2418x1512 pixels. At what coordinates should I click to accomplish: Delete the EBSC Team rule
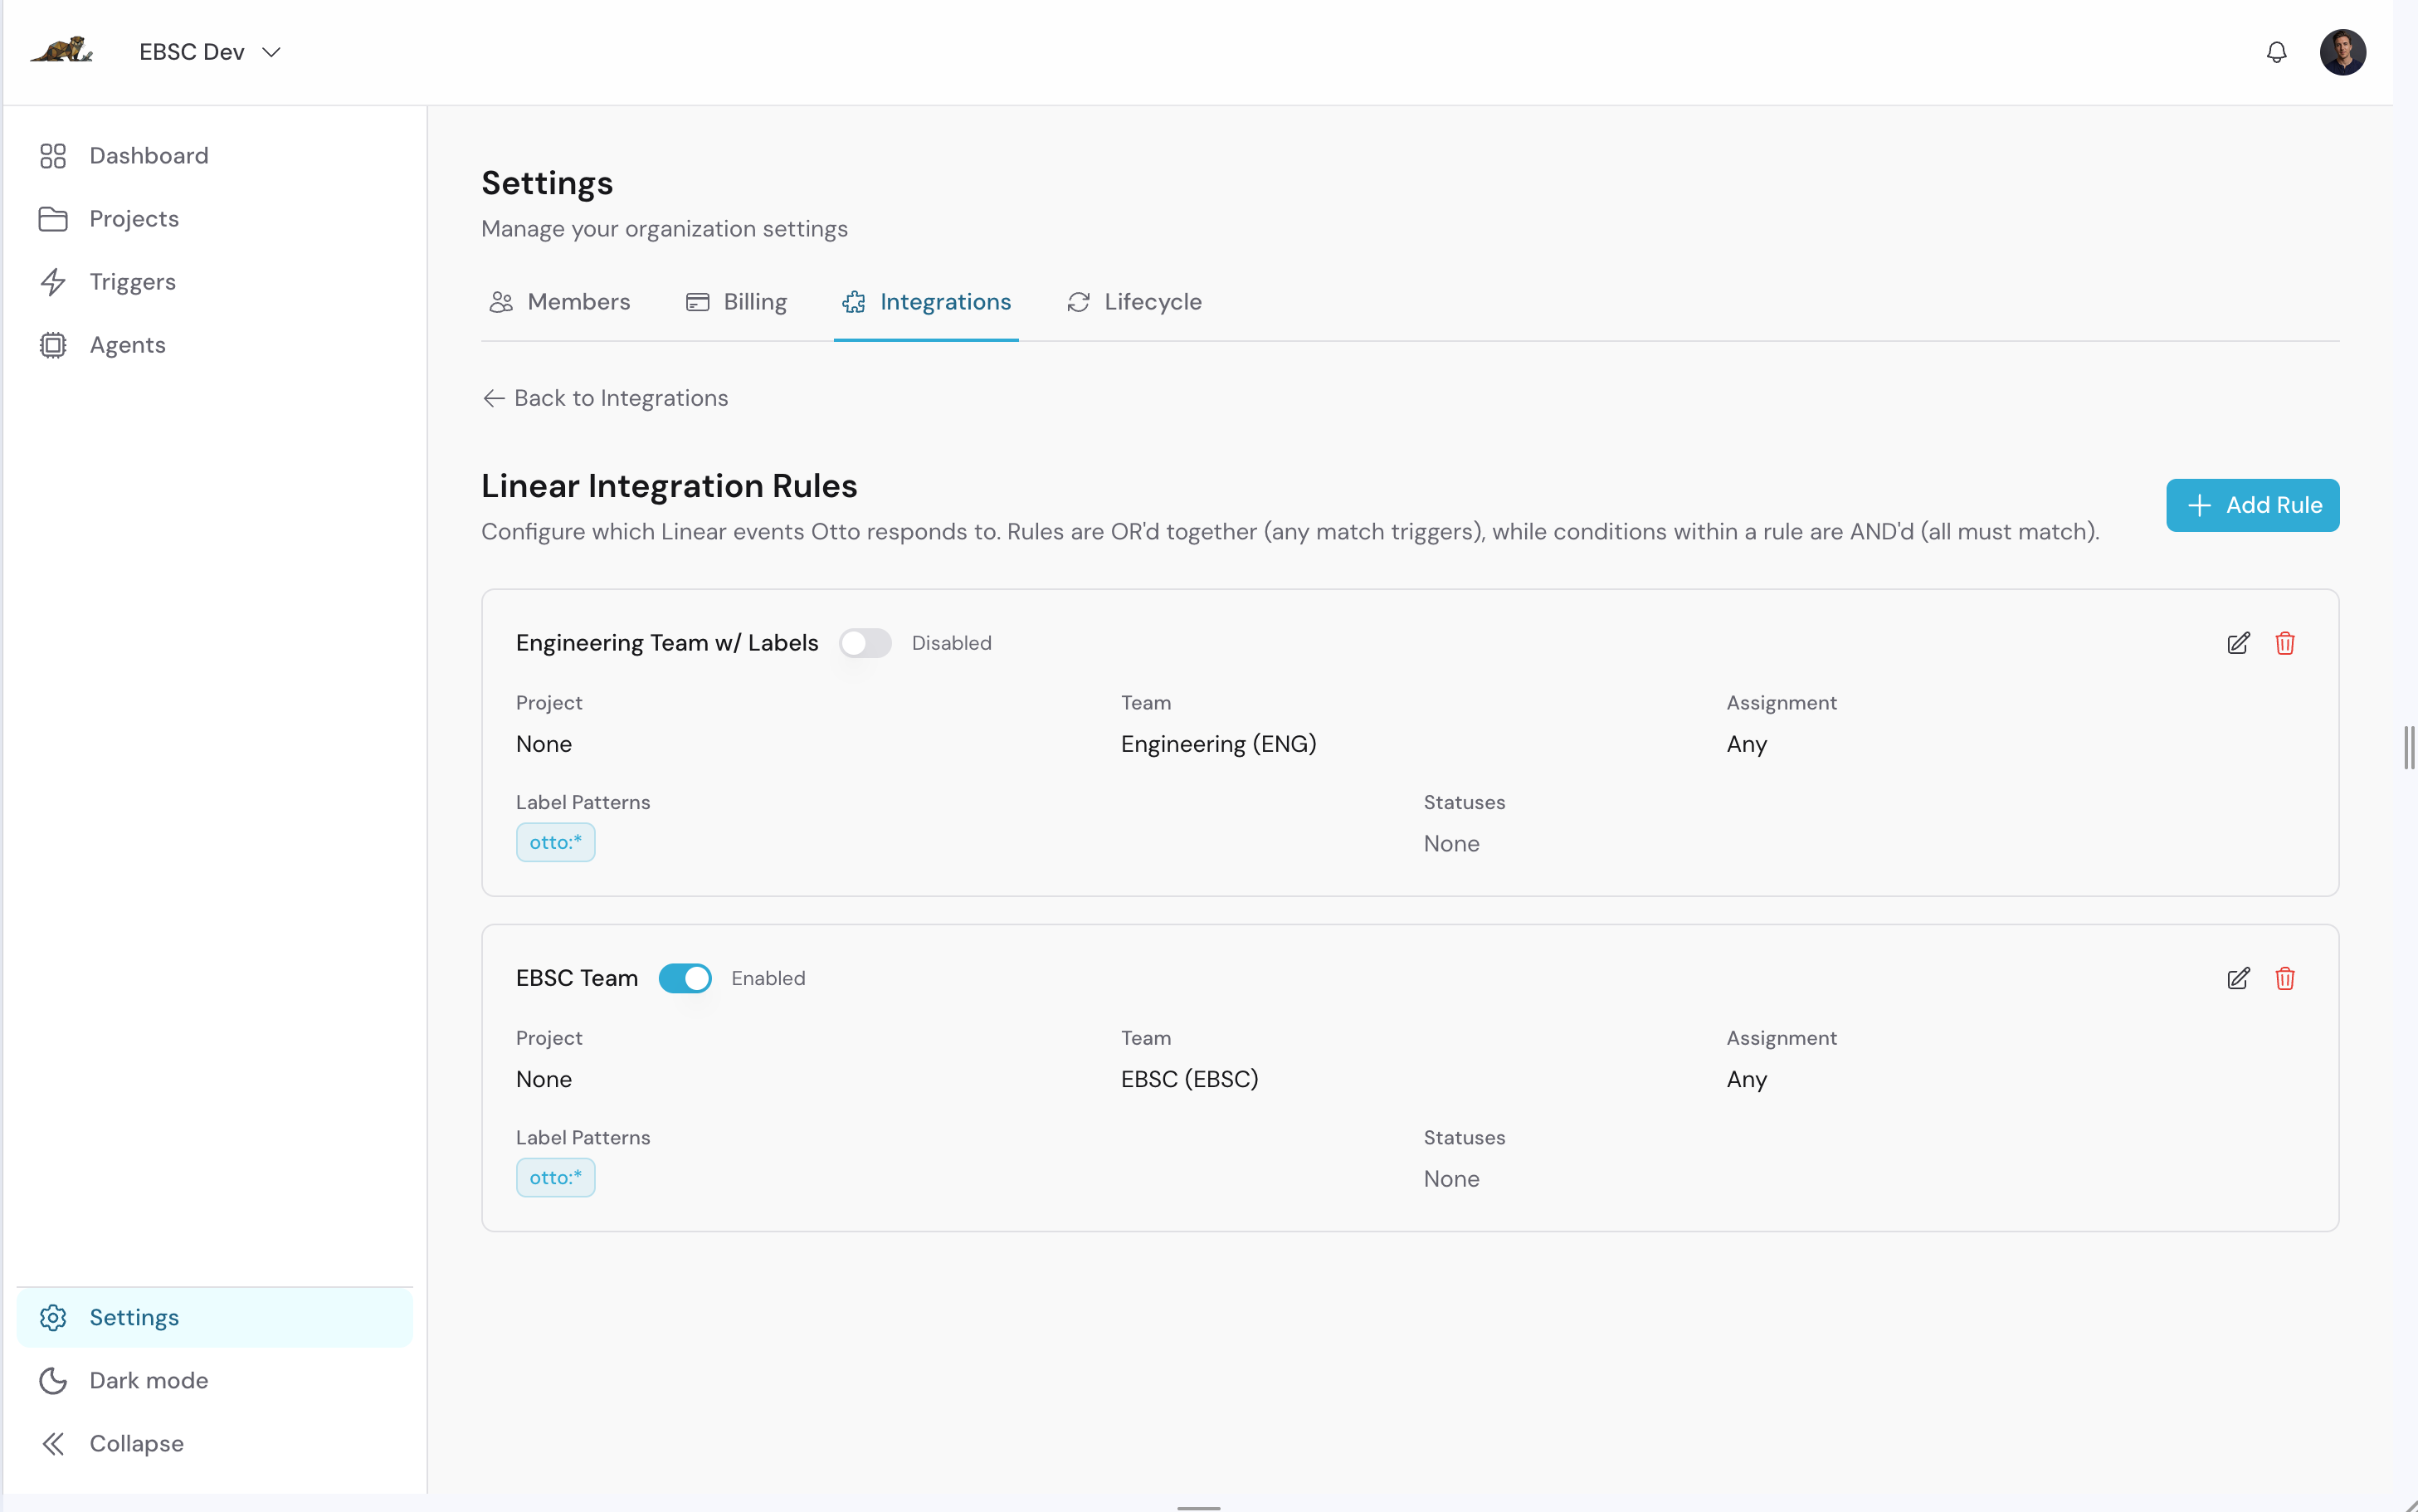click(2285, 978)
